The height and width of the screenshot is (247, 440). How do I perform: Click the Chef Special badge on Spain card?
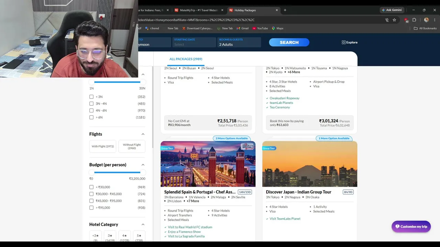pos(247,146)
